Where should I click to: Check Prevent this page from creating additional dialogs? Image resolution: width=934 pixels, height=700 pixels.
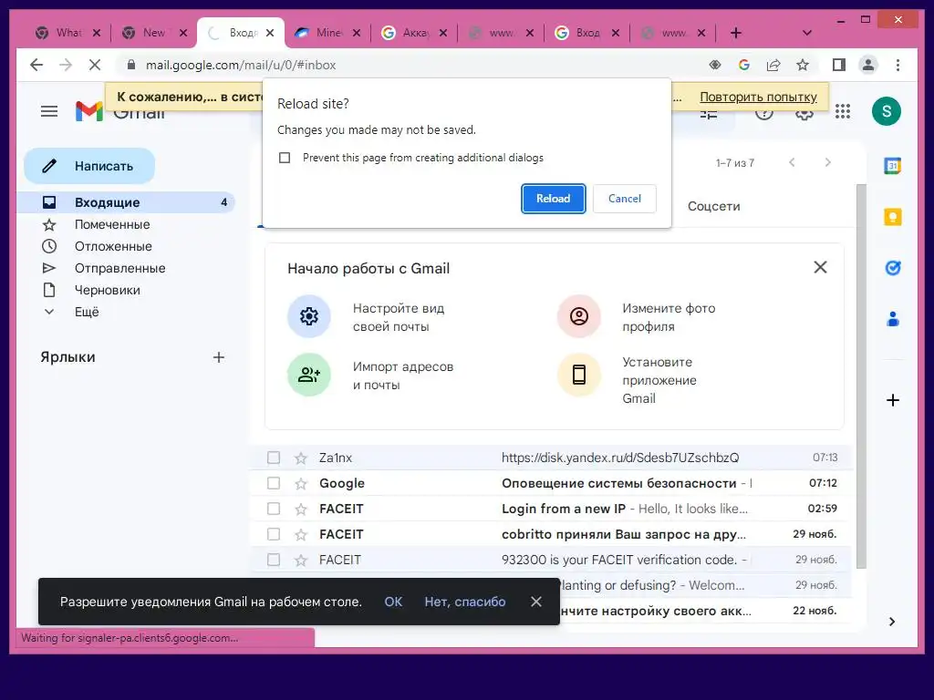[285, 158]
